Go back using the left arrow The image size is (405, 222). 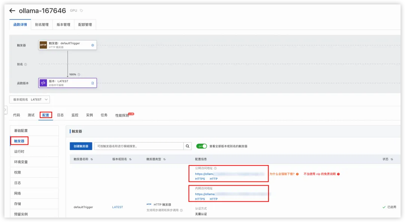(12, 10)
